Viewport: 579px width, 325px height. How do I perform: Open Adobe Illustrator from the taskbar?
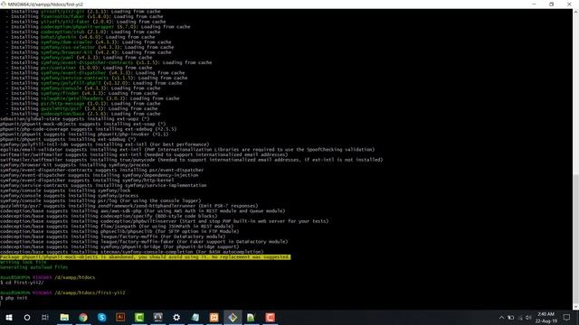120,317
